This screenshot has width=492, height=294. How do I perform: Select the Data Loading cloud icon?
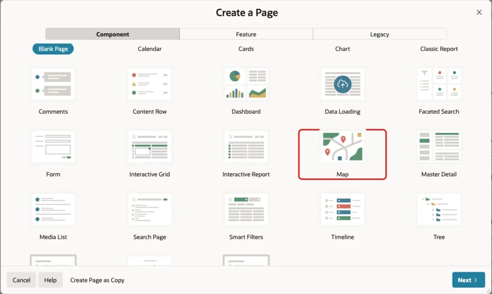coord(342,84)
